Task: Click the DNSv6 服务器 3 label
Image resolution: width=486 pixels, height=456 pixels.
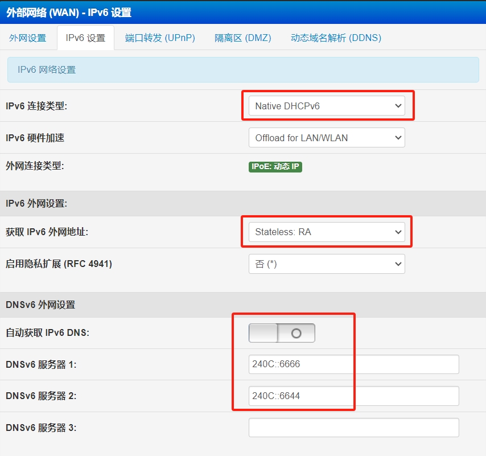Action: coord(41,428)
